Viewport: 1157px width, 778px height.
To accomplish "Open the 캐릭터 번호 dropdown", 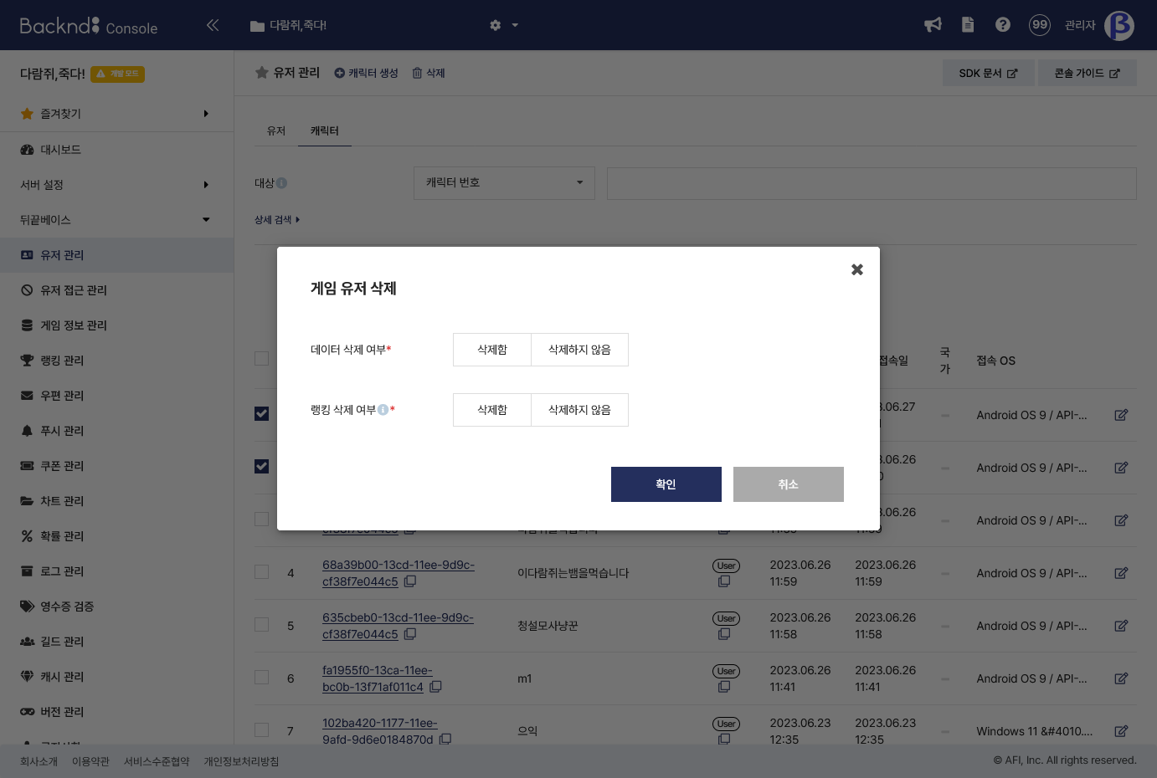I will click(504, 183).
